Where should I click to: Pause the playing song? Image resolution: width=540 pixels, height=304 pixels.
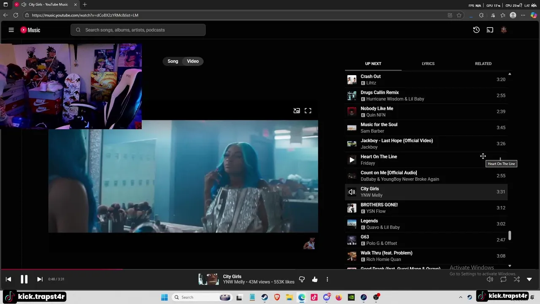pyautogui.click(x=24, y=279)
